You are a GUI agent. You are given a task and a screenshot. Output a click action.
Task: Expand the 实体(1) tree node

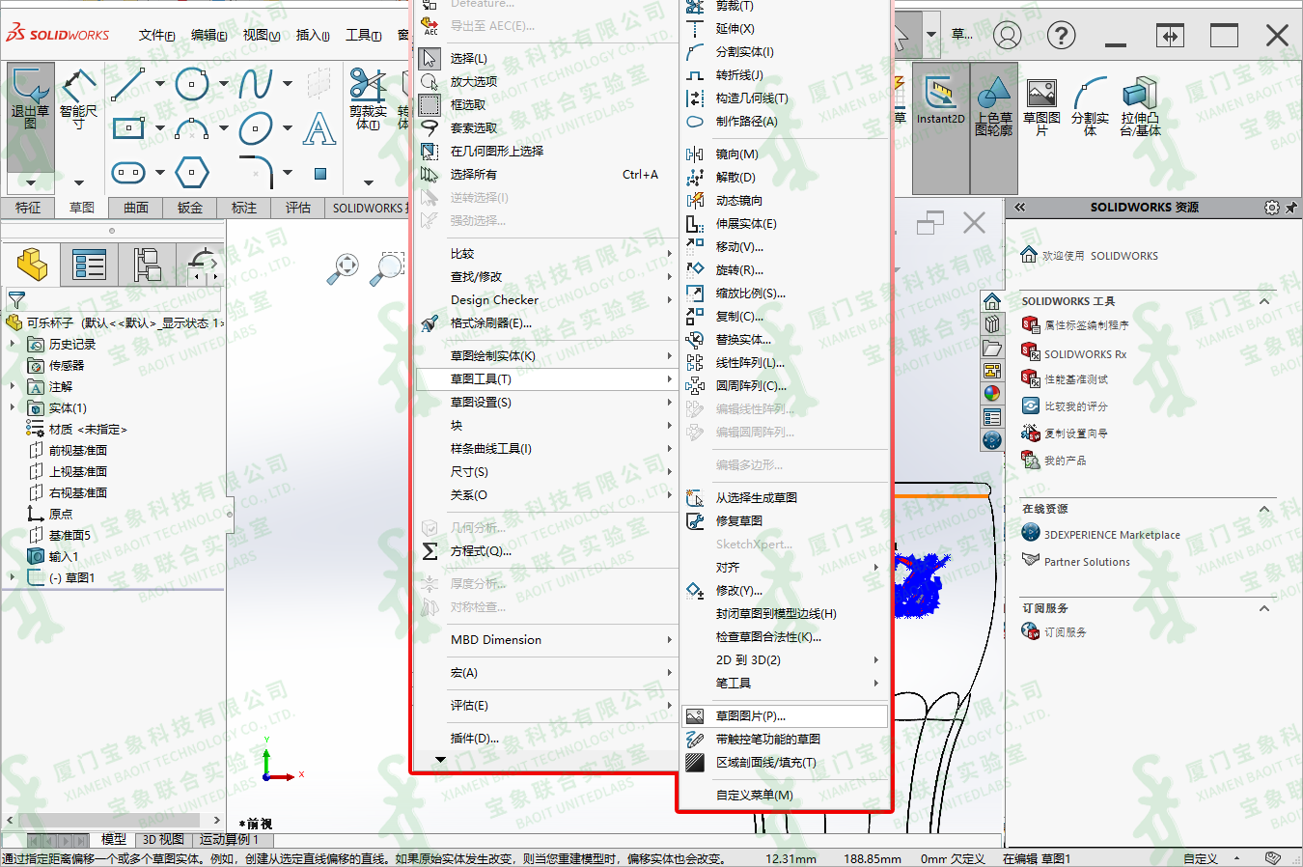tap(13, 407)
